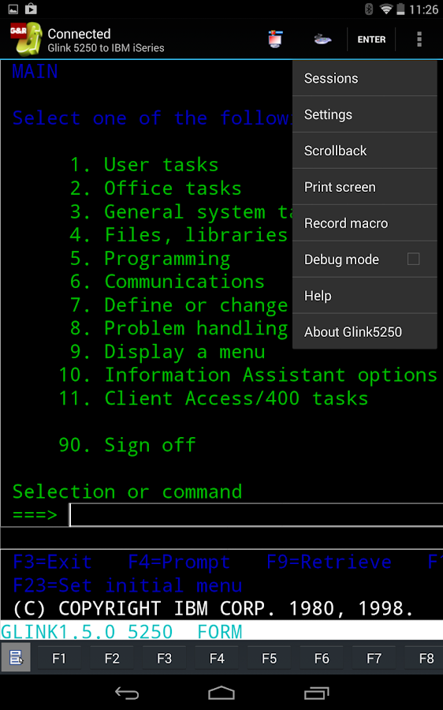Tap the F4 function key

click(x=217, y=658)
